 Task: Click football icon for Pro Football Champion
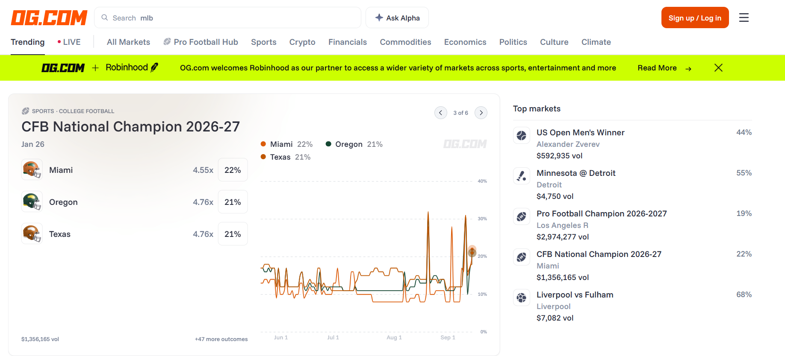522,216
